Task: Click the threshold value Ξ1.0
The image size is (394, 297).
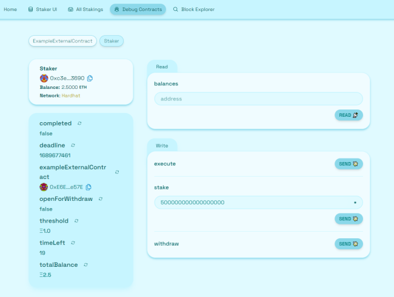Action: pos(45,231)
